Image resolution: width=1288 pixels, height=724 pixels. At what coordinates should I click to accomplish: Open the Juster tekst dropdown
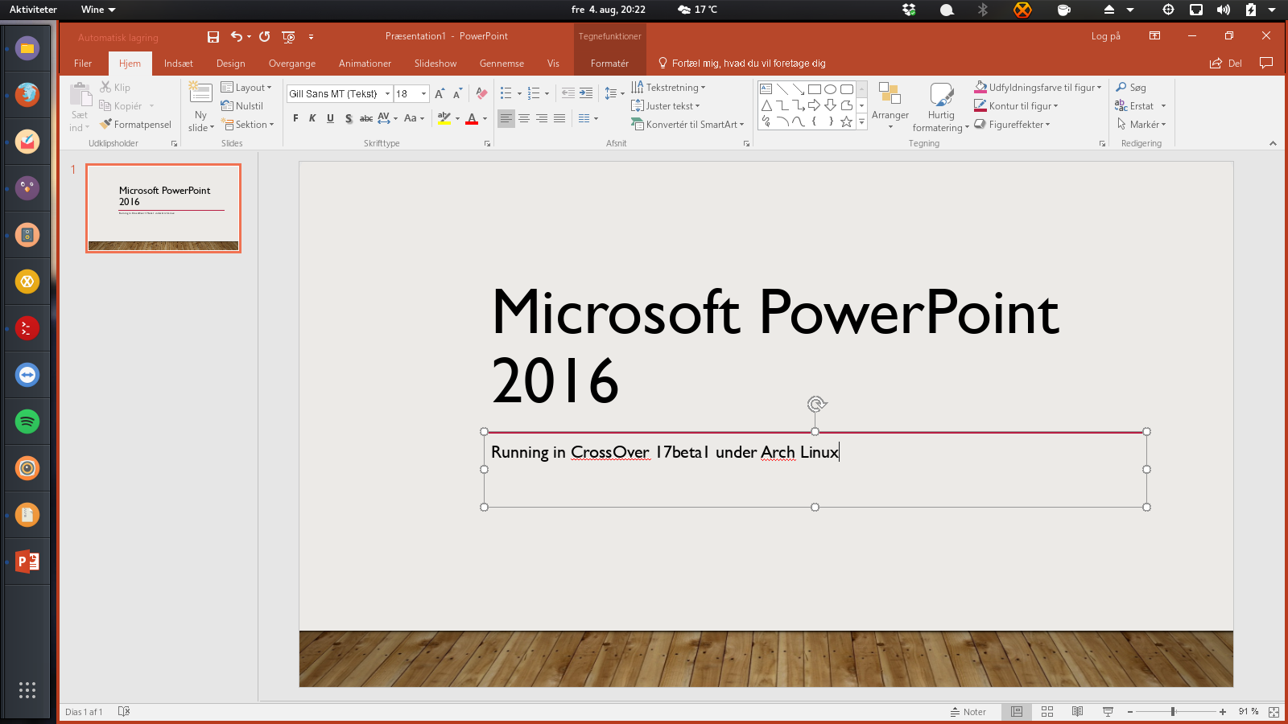[x=666, y=106]
